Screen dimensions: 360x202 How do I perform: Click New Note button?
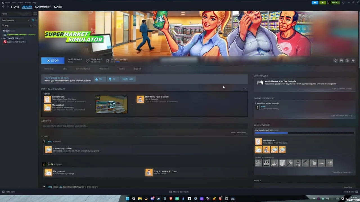pos(348,187)
